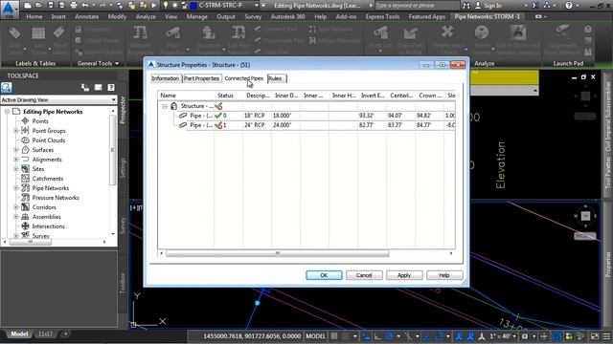Toggle MODEL space in status bar
This screenshot has width=613, height=344.
[x=315, y=335]
